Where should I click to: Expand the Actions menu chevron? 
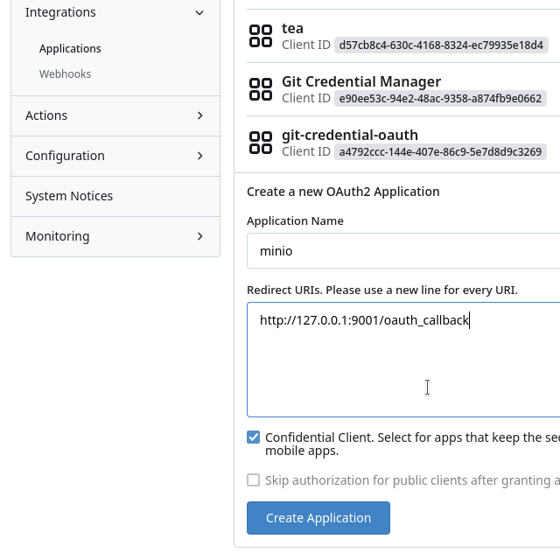(x=199, y=115)
